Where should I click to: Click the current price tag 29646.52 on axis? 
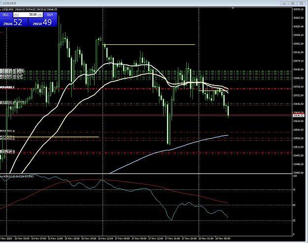pyautogui.click(x=299, y=116)
